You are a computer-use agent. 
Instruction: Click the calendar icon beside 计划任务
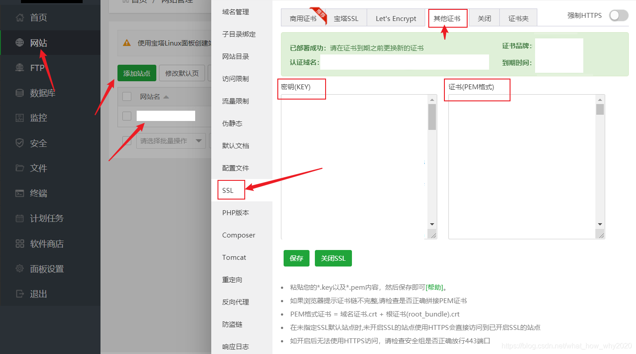20,218
